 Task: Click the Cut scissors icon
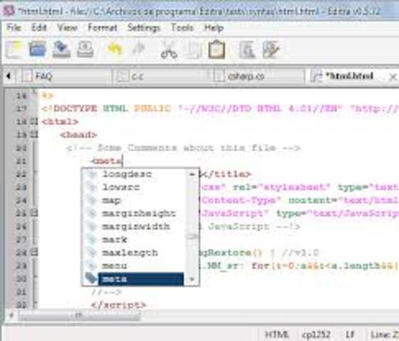169,50
